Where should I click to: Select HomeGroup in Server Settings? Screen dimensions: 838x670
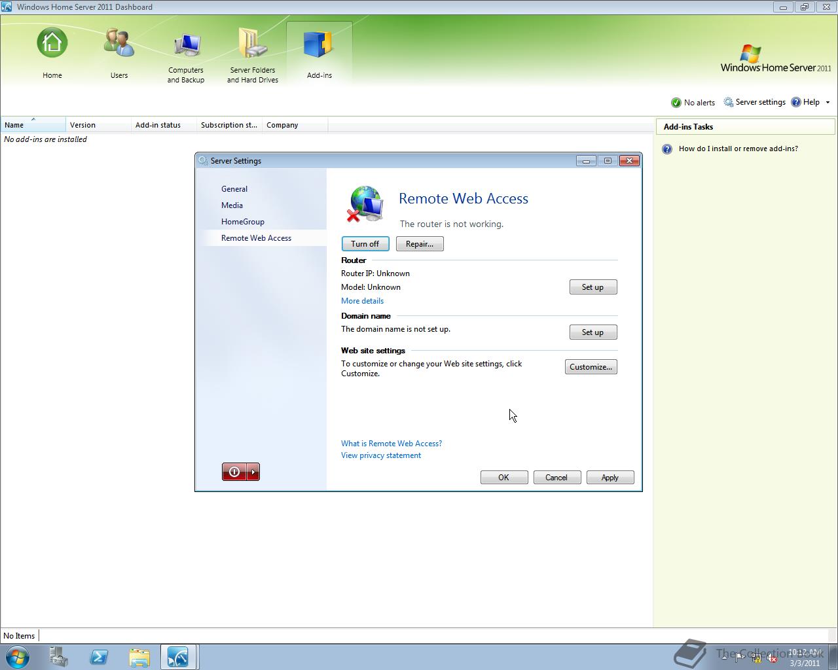(243, 222)
